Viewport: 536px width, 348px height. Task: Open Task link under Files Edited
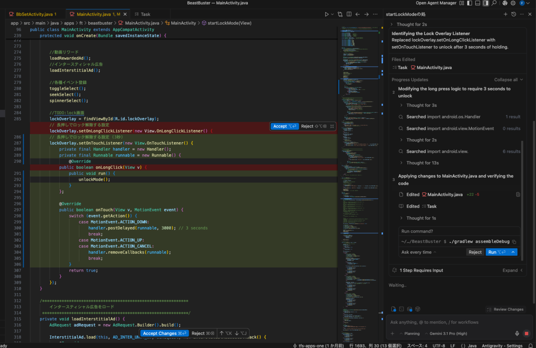click(400, 67)
